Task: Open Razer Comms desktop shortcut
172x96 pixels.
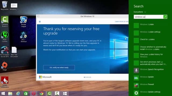Action: [5, 37]
